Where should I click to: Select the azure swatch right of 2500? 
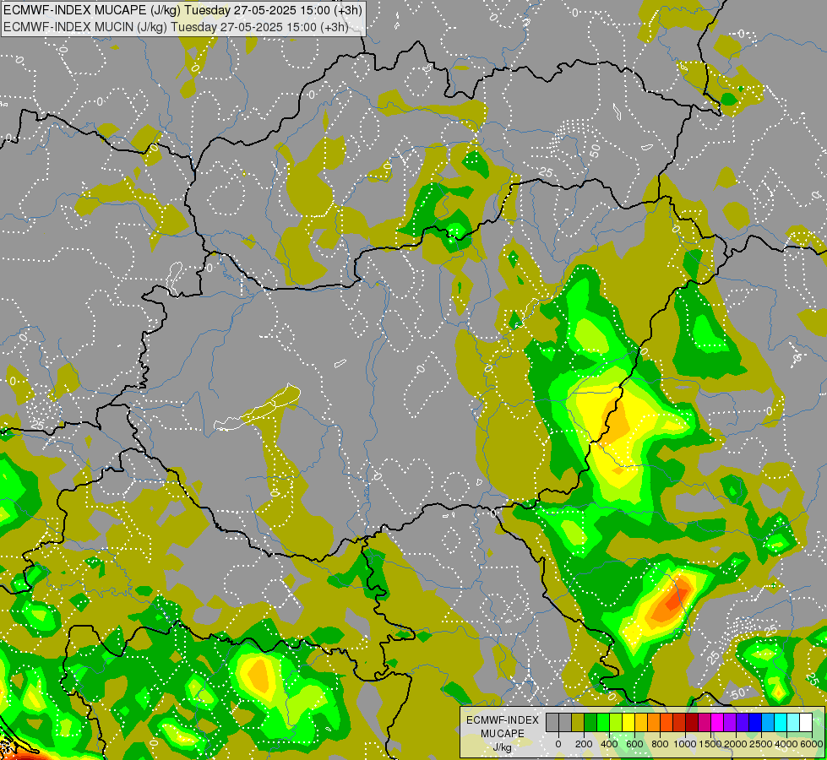pyautogui.click(x=769, y=723)
